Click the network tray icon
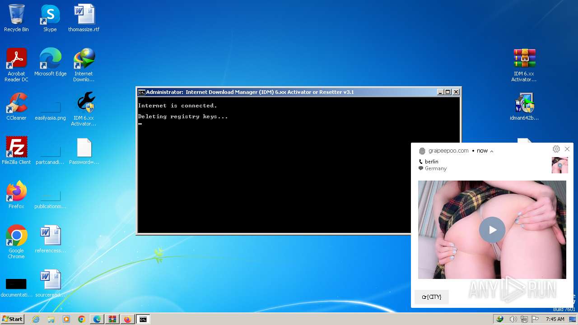This screenshot has height=325, width=578. click(x=524, y=319)
